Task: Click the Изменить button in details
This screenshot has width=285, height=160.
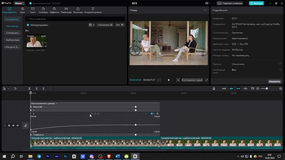Action: pyautogui.click(x=274, y=81)
